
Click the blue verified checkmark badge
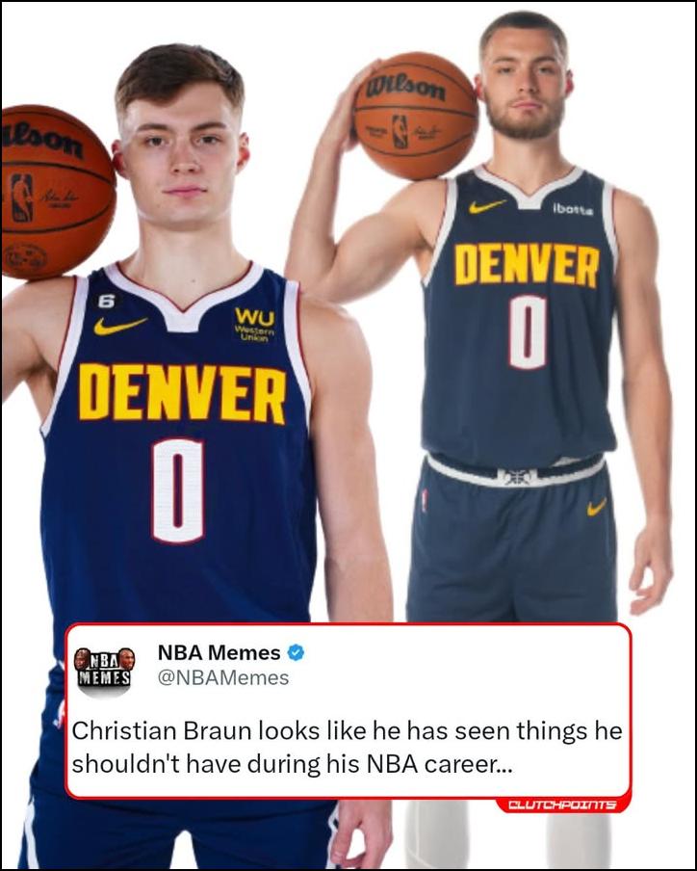coord(296,652)
